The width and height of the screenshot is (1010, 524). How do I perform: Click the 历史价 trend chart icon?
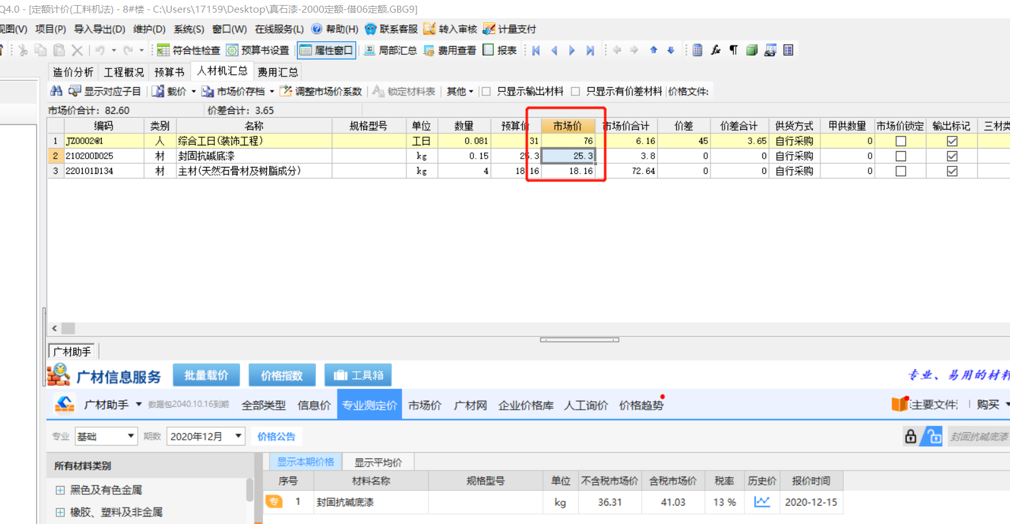[x=762, y=502]
